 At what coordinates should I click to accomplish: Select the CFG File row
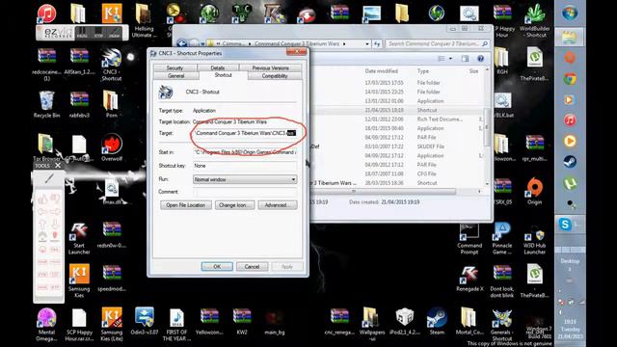397,173
